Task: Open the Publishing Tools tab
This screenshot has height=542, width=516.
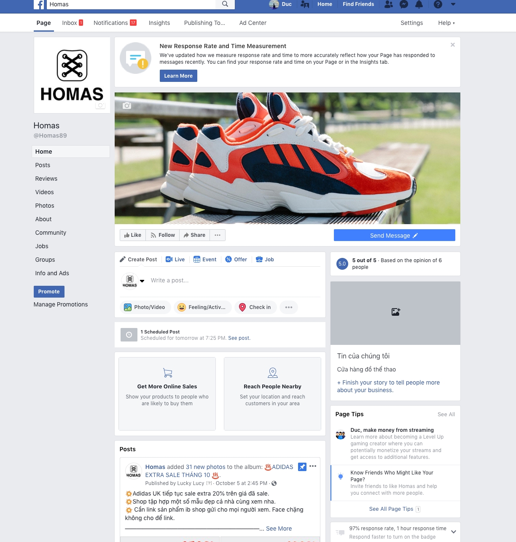Action: [204, 23]
